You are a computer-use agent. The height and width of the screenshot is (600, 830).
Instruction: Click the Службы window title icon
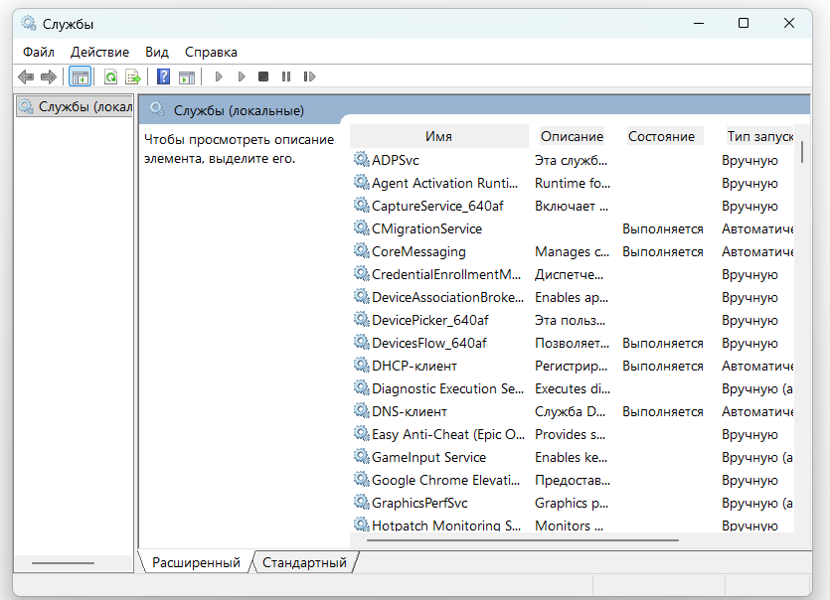pyautogui.click(x=29, y=24)
